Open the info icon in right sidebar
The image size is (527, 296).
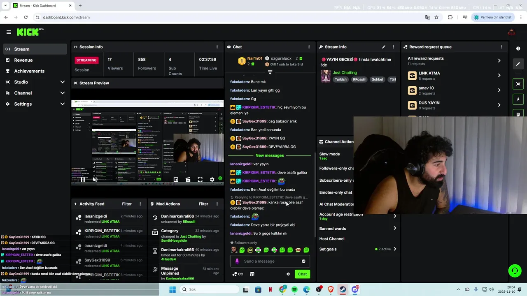click(x=518, y=49)
